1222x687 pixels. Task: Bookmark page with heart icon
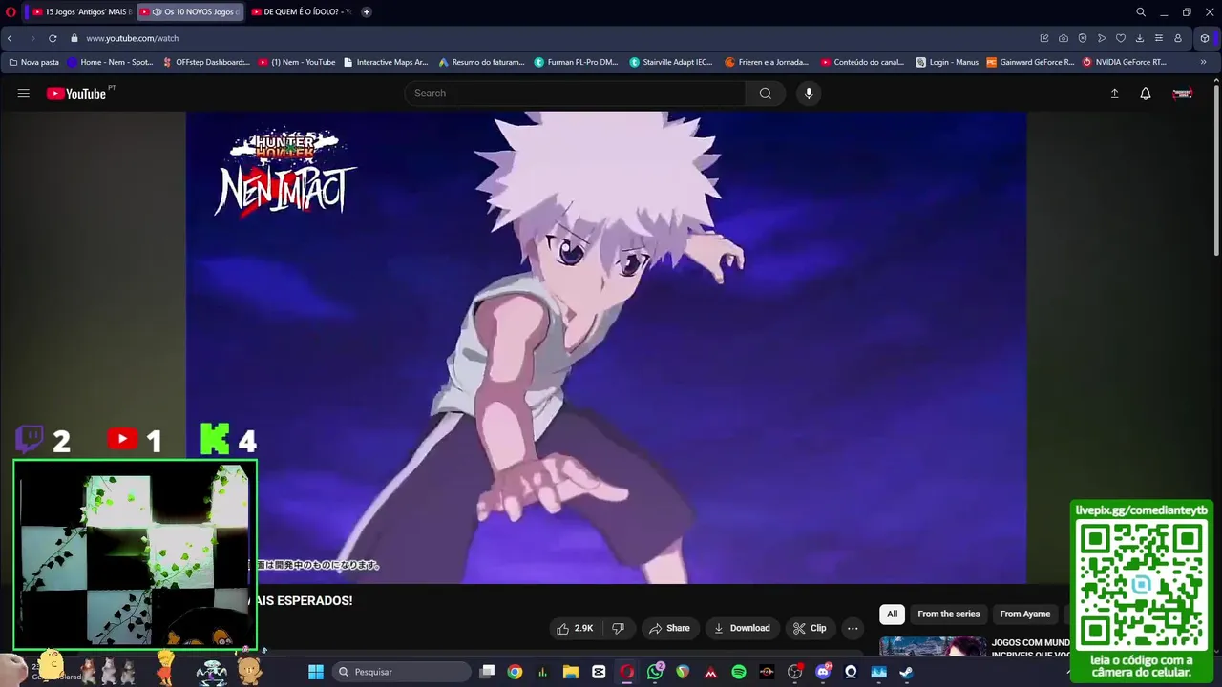(x=1121, y=38)
